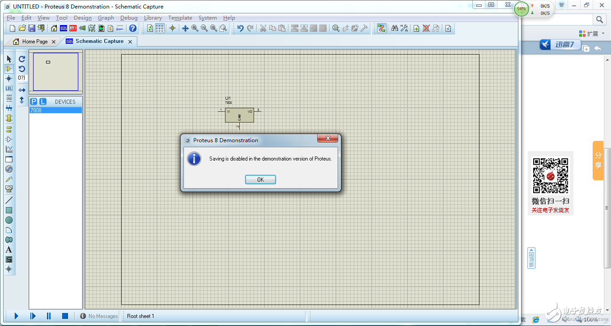Click the ISIS schematic capture toolbar icon

point(64,28)
